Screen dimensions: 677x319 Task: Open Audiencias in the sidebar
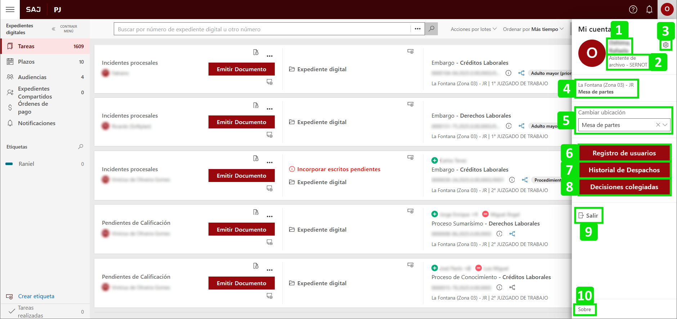32,77
